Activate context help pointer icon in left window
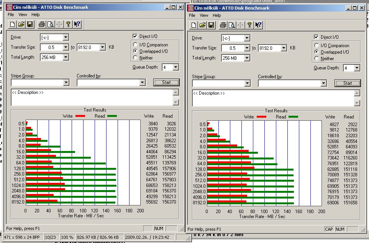Viewport: 369px width, 243px height. (x=77, y=24)
